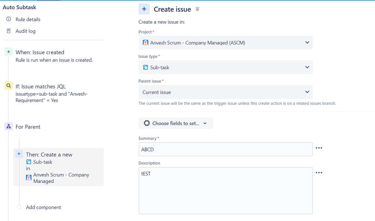The image size is (375, 221).
Task: Select the Then: Create a new Sub-task step
Action: 58,167
